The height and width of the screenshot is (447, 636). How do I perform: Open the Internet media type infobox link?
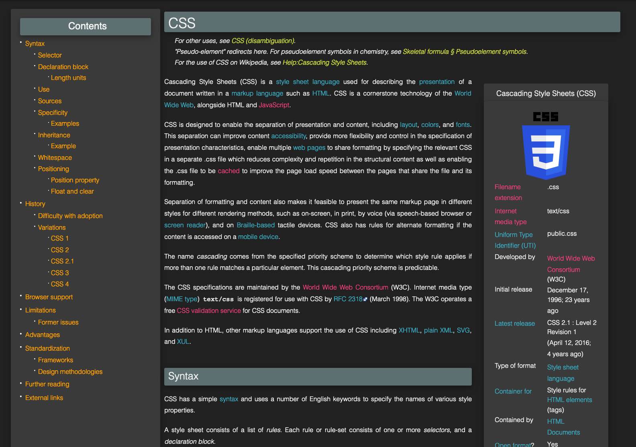point(511,216)
